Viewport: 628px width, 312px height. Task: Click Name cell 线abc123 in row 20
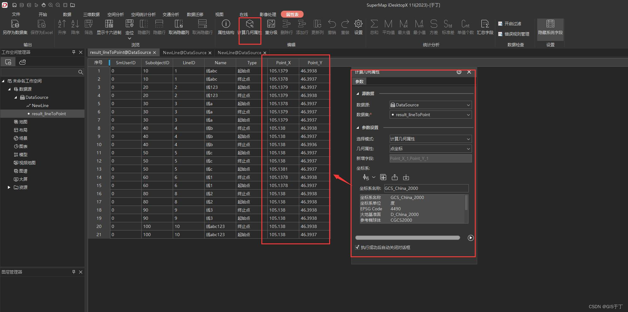220,226
